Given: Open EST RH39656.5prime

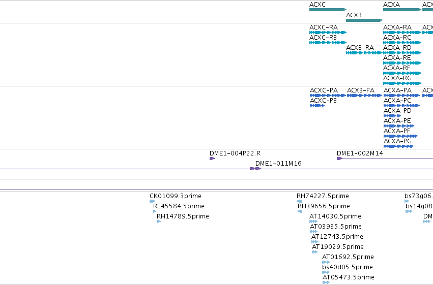Looking at the screenshot, I should [x=300, y=211].
